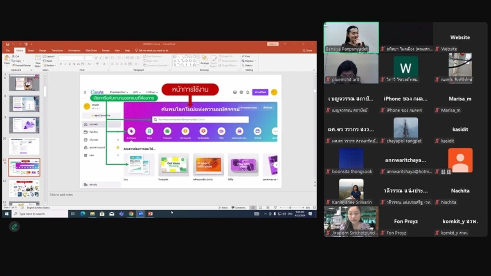
Task: Open Microsoft Teams from the taskbar
Action: [x=121, y=214]
